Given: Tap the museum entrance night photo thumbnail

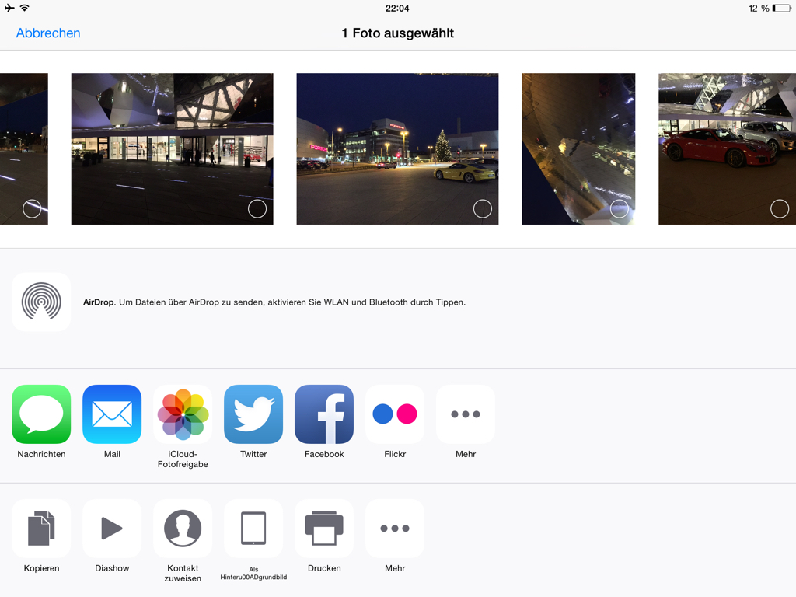Looking at the screenshot, I should point(172,148).
